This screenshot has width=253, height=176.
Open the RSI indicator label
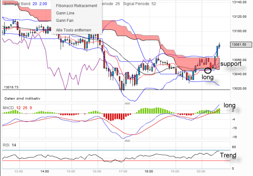tap(6, 145)
